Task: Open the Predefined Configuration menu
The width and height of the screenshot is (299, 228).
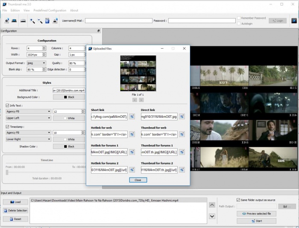Action: tap(50, 10)
